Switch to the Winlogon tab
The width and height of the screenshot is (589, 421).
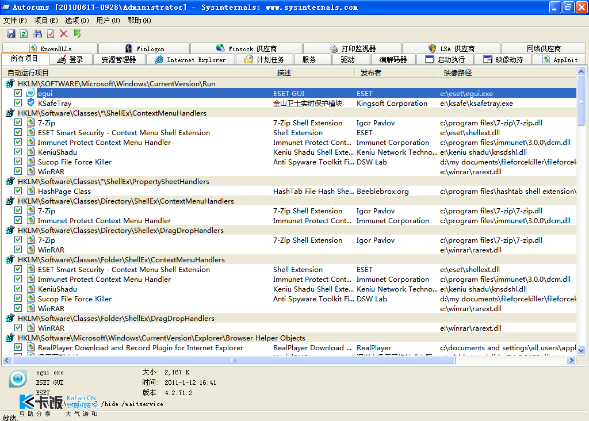144,48
